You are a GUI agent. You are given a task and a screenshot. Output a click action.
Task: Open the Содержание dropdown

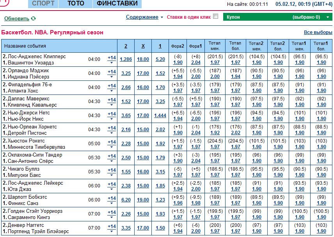[x=144, y=17]
